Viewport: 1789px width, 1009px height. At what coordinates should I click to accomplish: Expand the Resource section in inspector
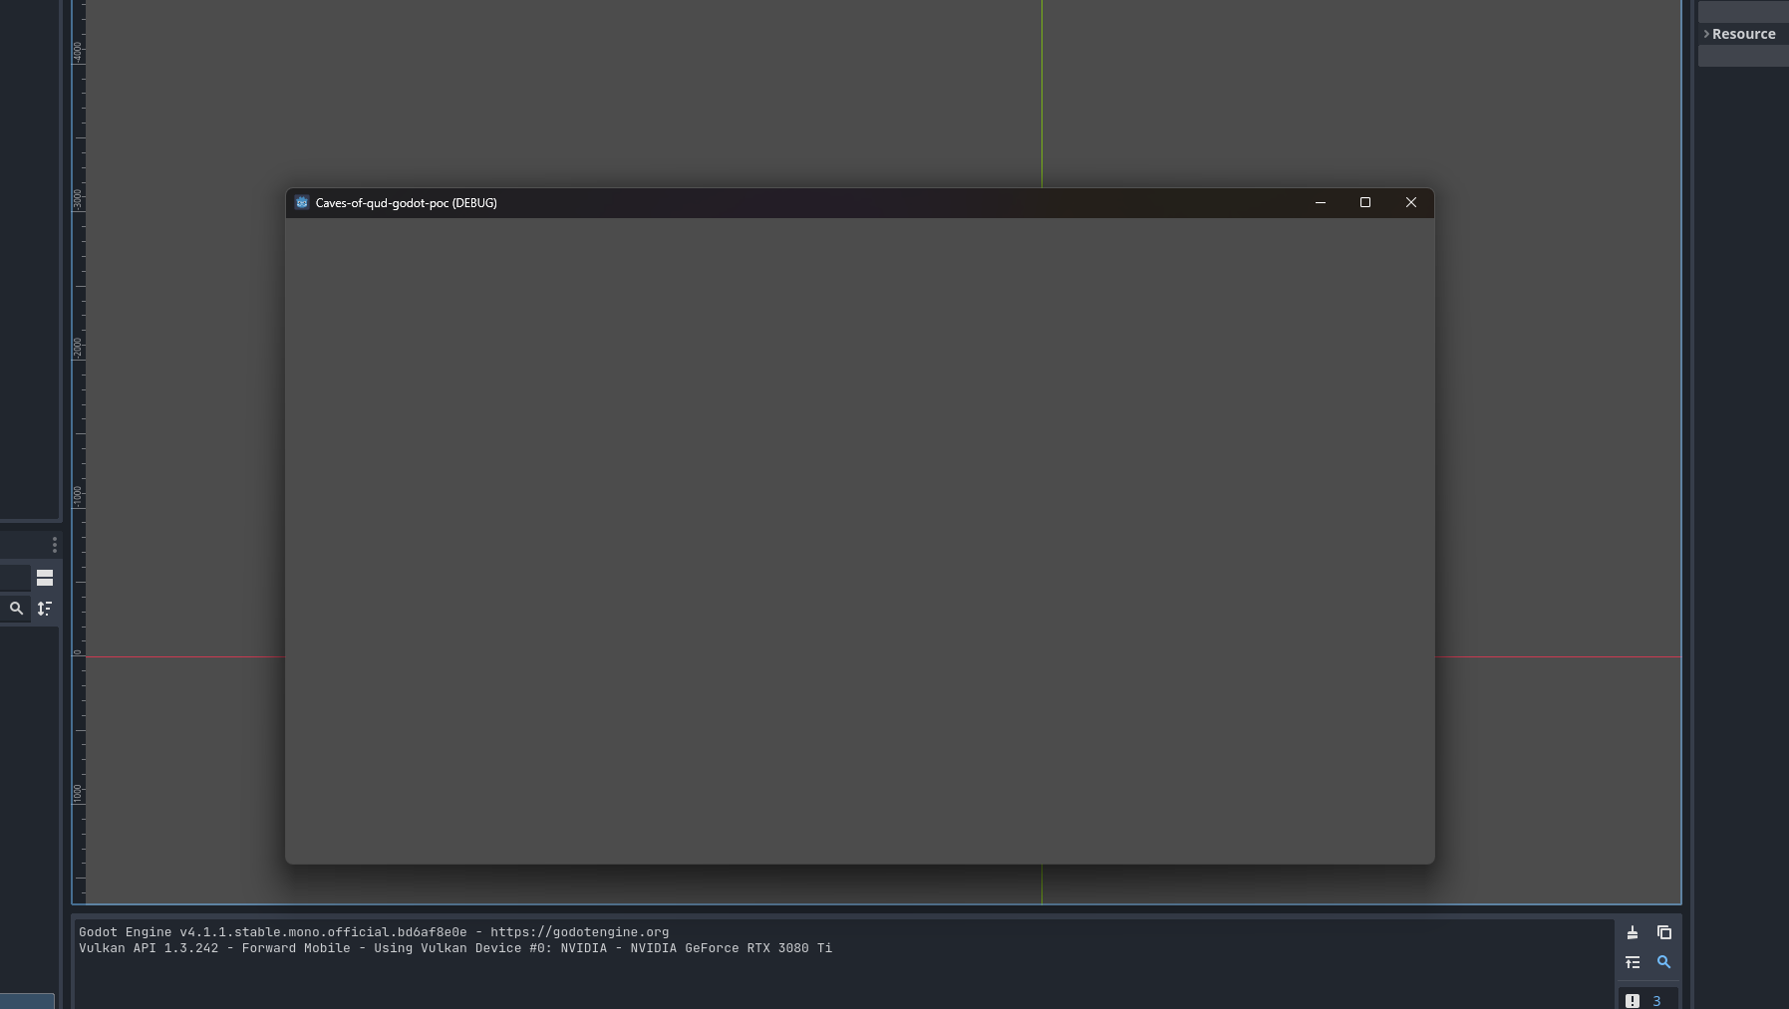(x=1742, y=34)
